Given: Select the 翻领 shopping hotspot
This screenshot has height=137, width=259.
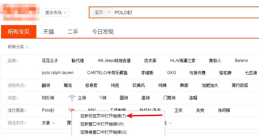Looking at the screenshot, I should tap(46, 85).
